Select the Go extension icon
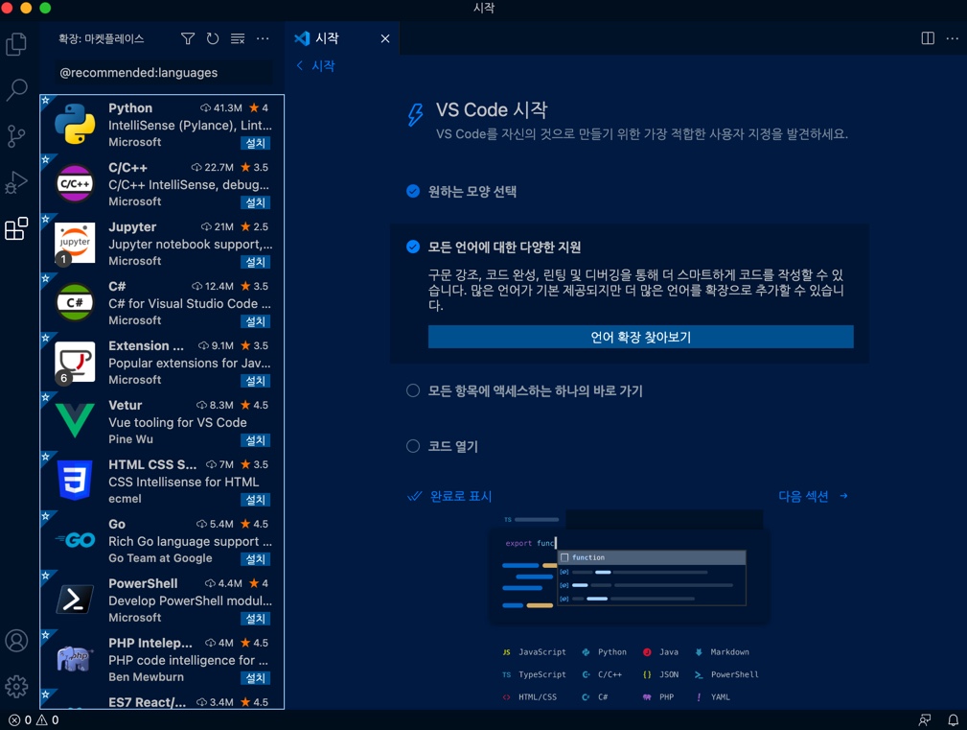The image size is (967, 730). pos(75,540)
